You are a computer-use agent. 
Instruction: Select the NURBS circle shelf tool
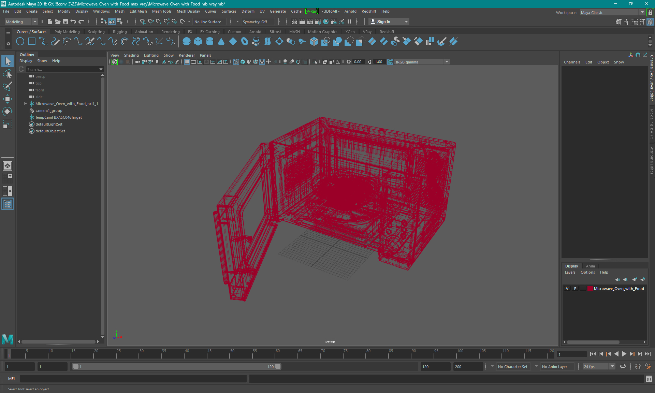[x=20, y=42]
